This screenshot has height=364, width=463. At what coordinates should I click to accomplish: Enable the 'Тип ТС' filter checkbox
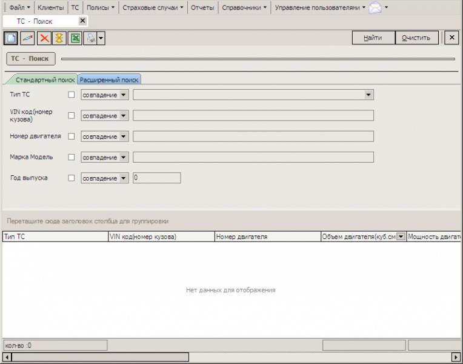tap(72, 95)
